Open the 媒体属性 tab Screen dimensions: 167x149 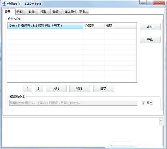70,12
